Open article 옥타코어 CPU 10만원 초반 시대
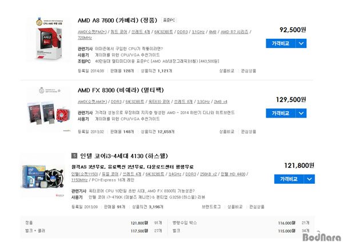This screenshot has height=243, width=343. (x=142, y=191)
